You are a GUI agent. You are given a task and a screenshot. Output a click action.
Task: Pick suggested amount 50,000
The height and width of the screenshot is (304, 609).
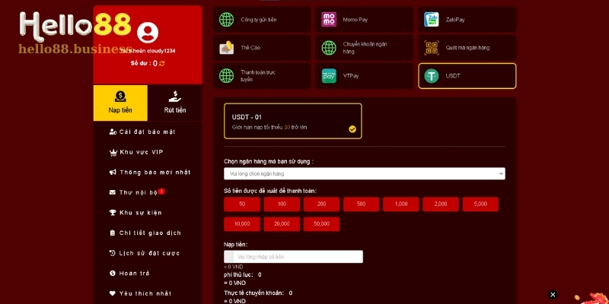(321, 224)
